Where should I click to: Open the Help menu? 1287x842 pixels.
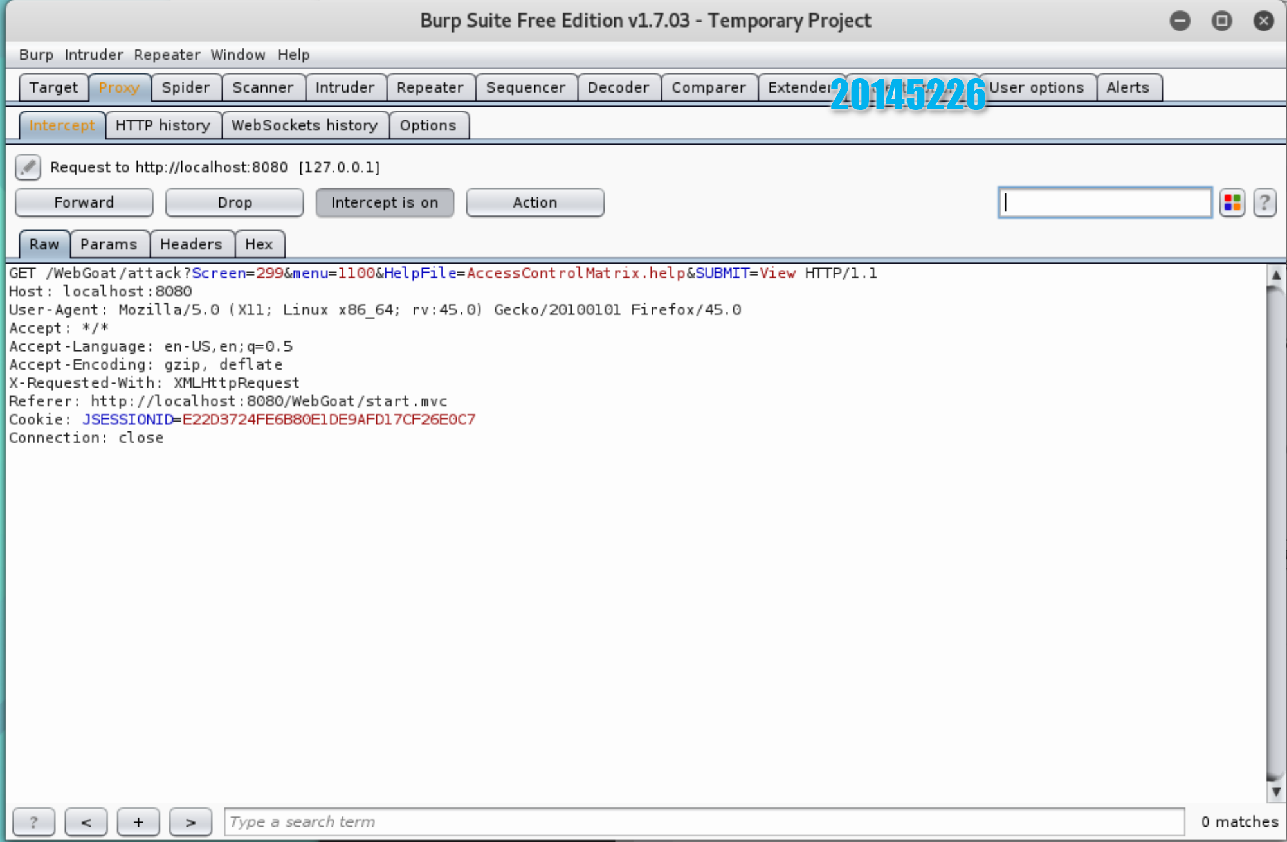(294, 55)
